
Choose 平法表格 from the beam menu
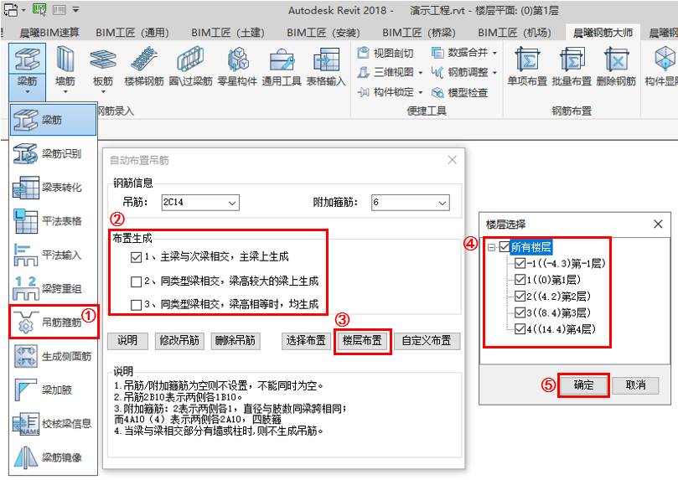coord(53,221)
